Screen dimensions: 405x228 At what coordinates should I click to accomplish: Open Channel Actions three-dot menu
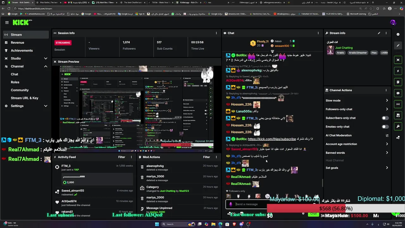pos(386,90)
